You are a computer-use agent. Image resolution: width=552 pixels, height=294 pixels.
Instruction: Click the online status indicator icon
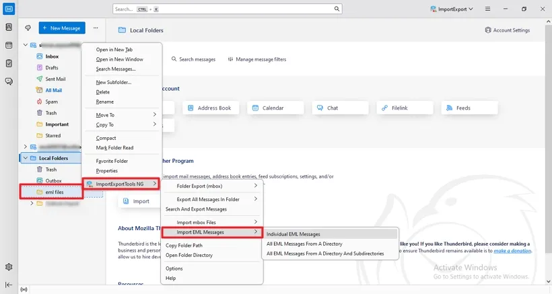24,290
